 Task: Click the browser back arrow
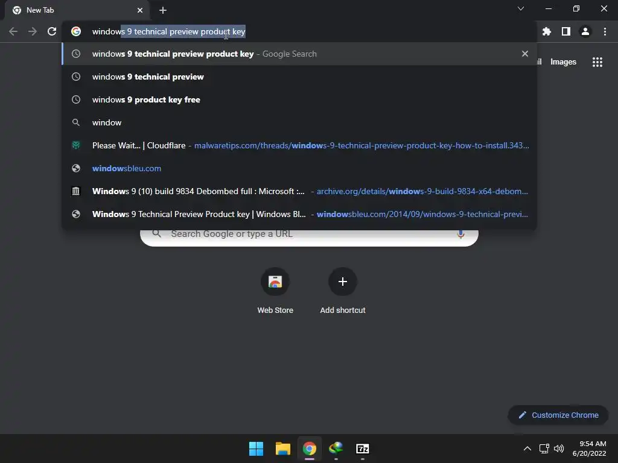pyautogui.click(x=13, y=31)
